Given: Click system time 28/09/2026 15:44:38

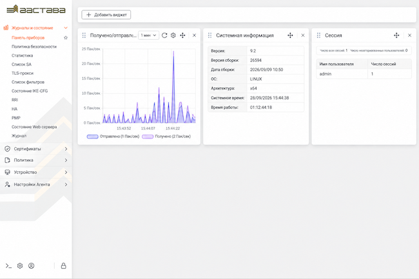Looking at the screenshot, I should pyautogui.click(x=269, y=98).
